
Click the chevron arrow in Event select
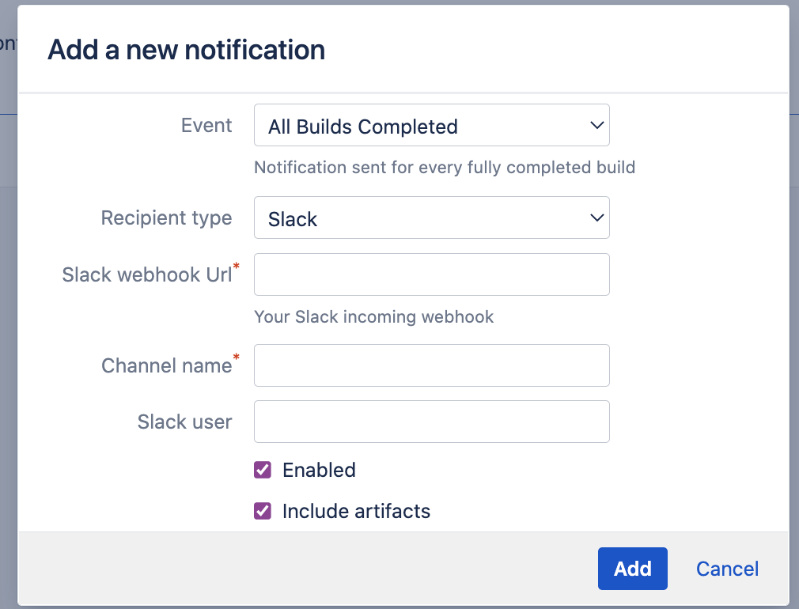tap(596, 126)
